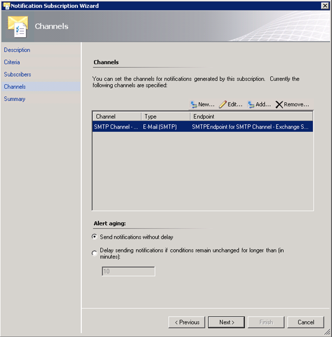Click Remove to delete the selected channel
This screenshot has width=332, height=337.
pos(292,105)
